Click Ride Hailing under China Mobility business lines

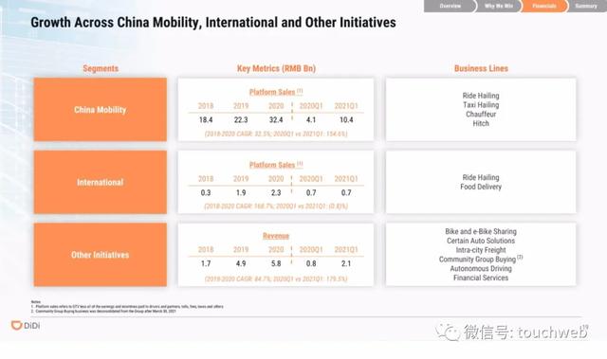click(x=481, y=96)
